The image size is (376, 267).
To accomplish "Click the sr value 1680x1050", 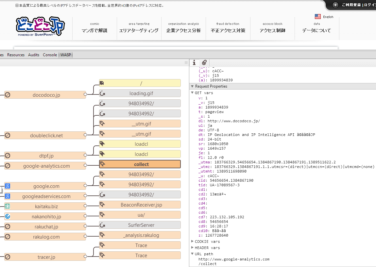I will pyautogui.click(x=218, y=144).
